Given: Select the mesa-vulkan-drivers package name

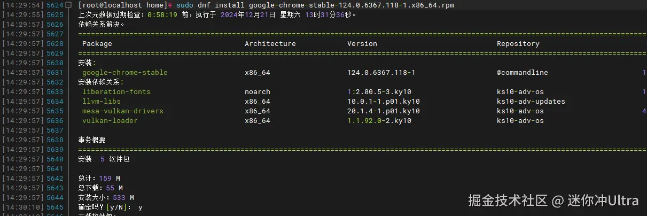Looking at the screenshot, I should [122, 111].
